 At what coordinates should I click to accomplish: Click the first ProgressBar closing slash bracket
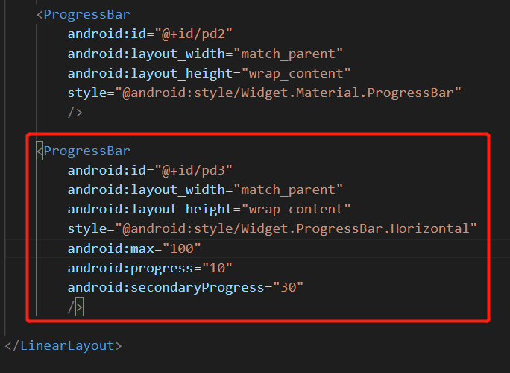coord(75,113)
